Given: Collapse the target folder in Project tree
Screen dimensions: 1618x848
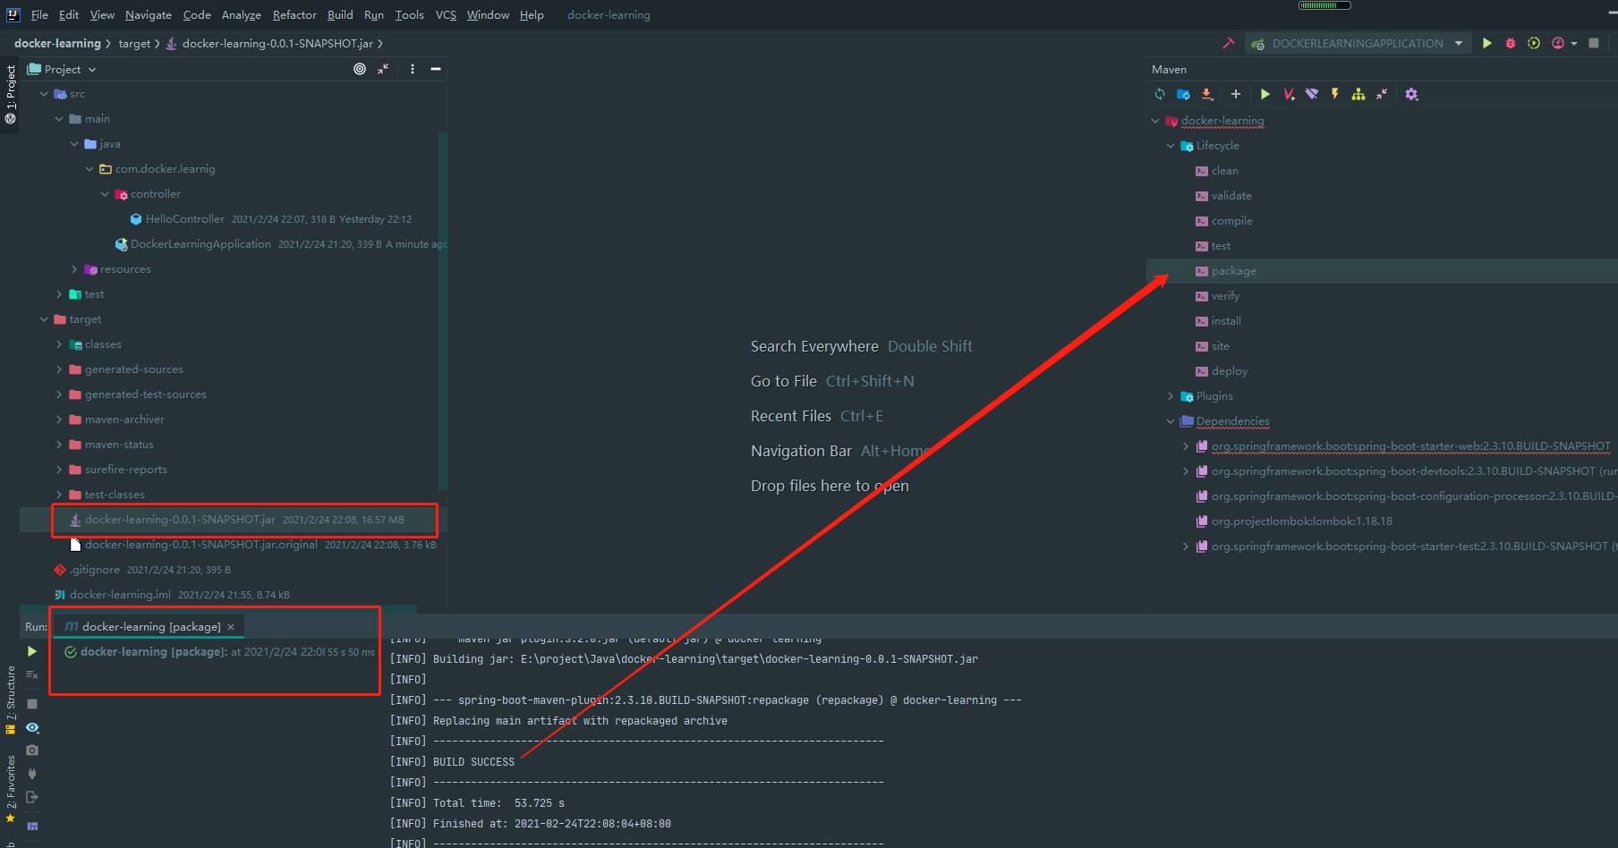Looking at the screenshot, I should click(44, 319).
